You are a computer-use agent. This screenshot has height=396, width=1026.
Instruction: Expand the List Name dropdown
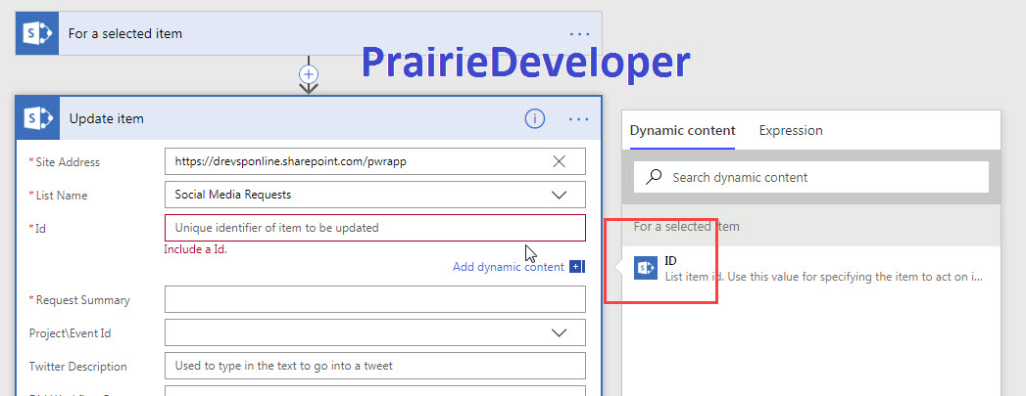pyautogui.click(x=559, y=195)
